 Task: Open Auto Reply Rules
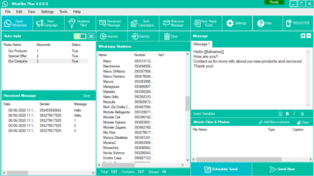(x=206, y=23)
